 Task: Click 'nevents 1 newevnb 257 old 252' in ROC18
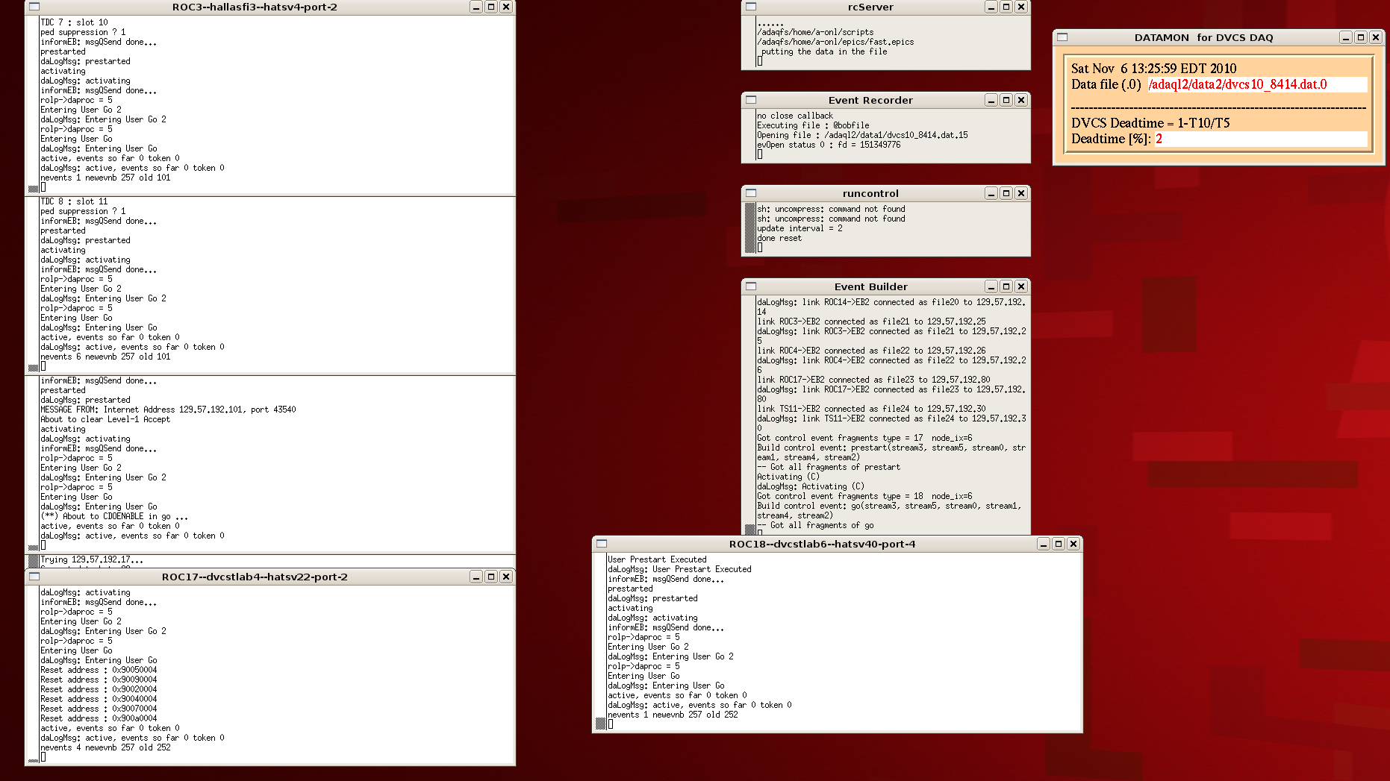[x=673, y=715]
